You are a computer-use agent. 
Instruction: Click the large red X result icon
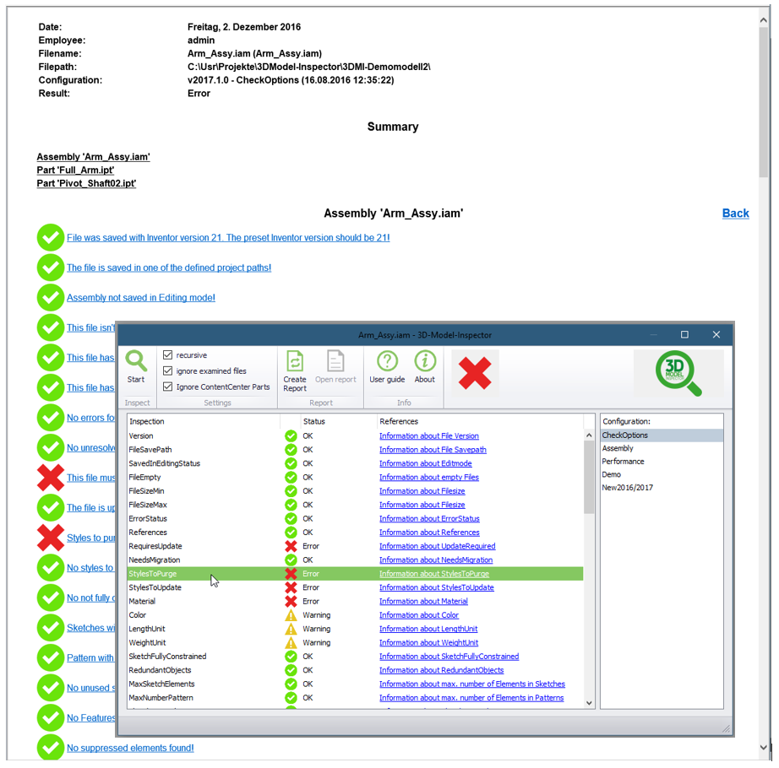(x=475, y=374)
